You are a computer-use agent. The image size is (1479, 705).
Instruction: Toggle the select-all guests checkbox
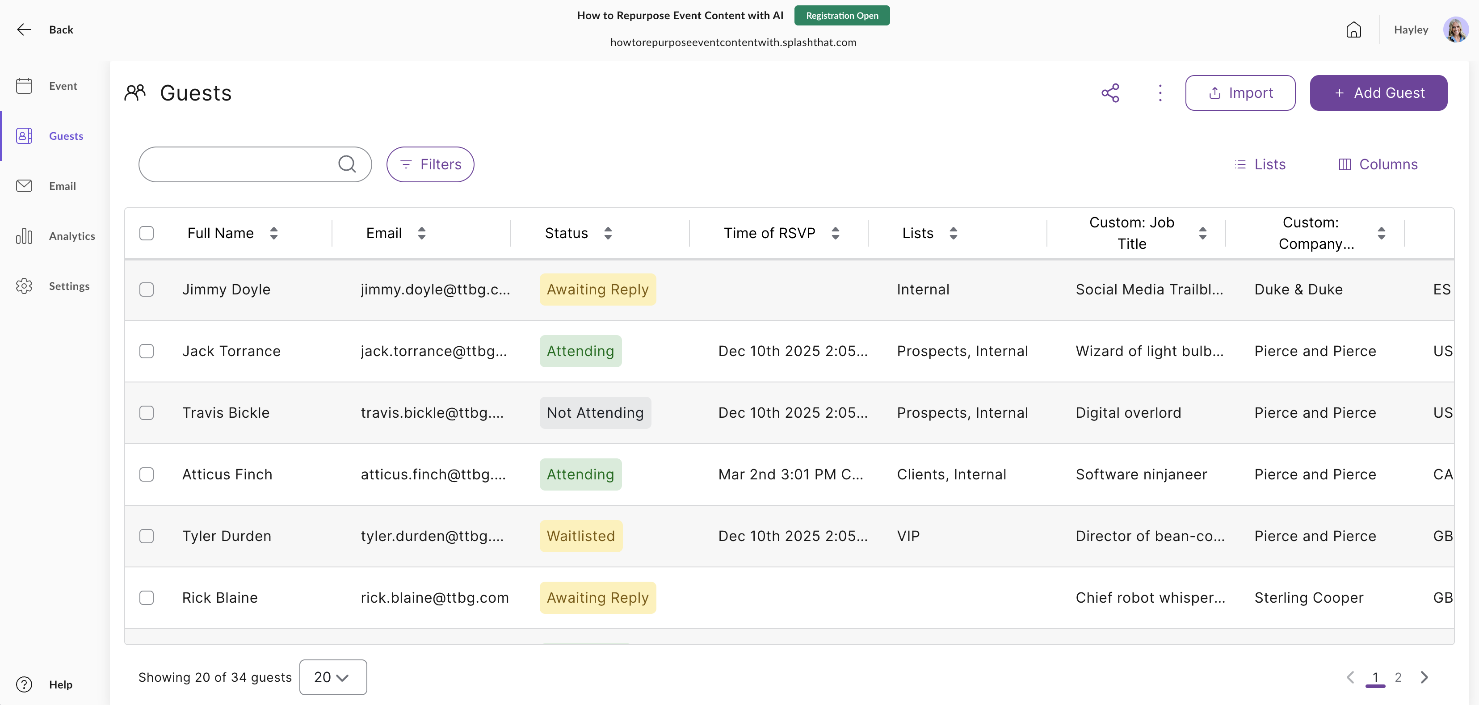coord(147,233)
